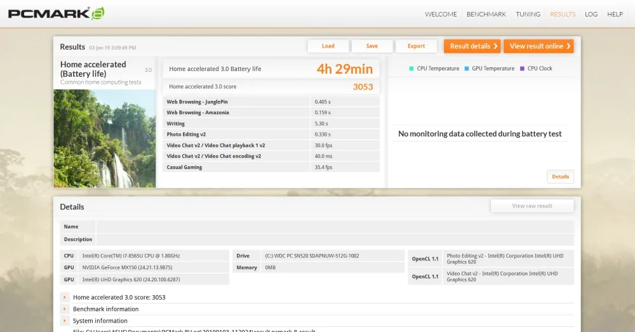Save the benchmark result
The height and width of the screenshot is (332, 635).
click(371, 46)
